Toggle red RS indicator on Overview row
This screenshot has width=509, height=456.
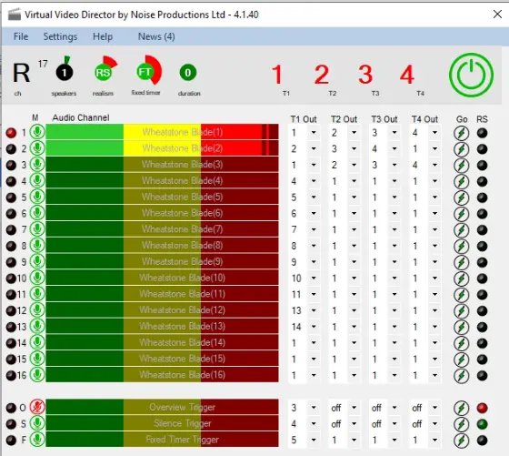pos(482,408)
